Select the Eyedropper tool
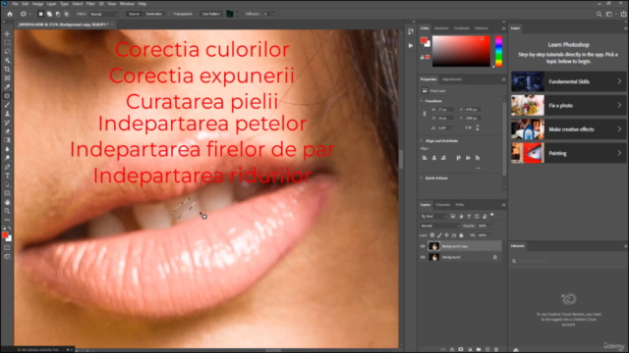The width and height of the screenshot is (629, 353). [x=7, y=87]
